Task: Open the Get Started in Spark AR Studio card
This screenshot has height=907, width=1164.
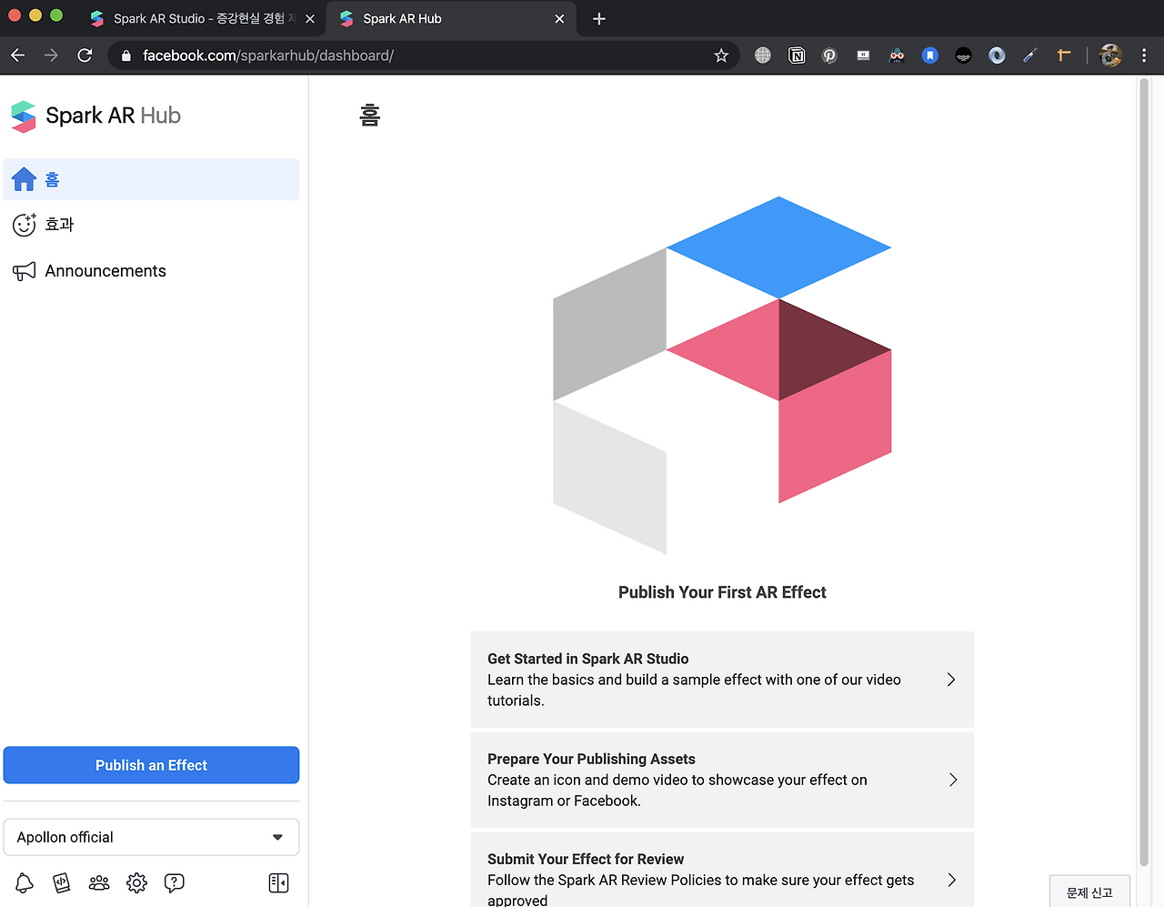Action: pos(722,680)
